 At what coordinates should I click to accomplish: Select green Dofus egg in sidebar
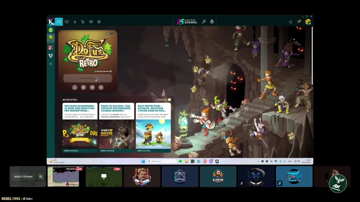pyautogui.click(x=51, y=30)
